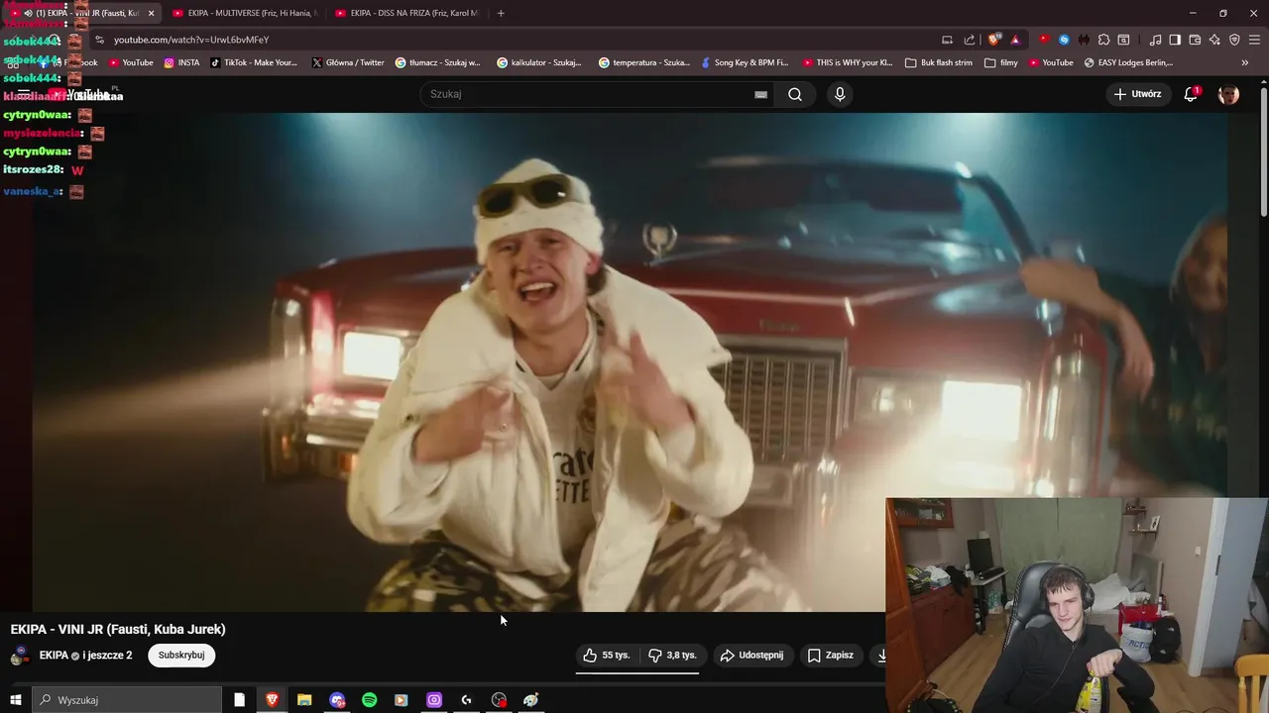The image size is (1269, 713).
Task: Open the Extensions puzzle-piece menu
Action: [x=1103, y=40]
